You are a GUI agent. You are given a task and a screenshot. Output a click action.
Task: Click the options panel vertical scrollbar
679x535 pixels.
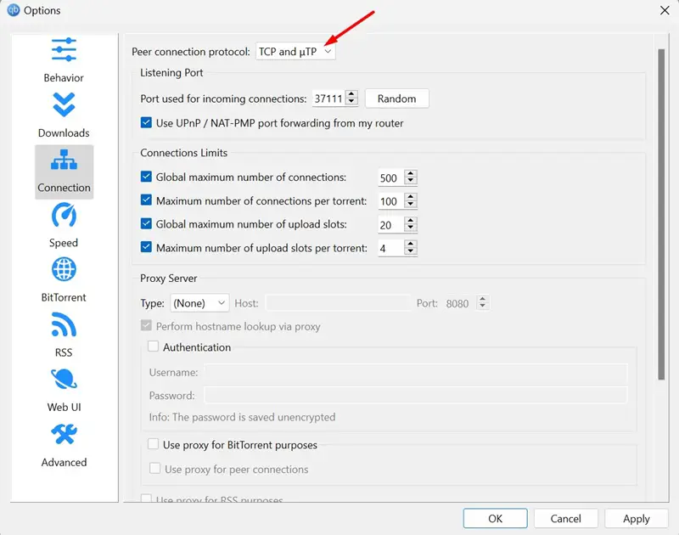coord(661,215)
